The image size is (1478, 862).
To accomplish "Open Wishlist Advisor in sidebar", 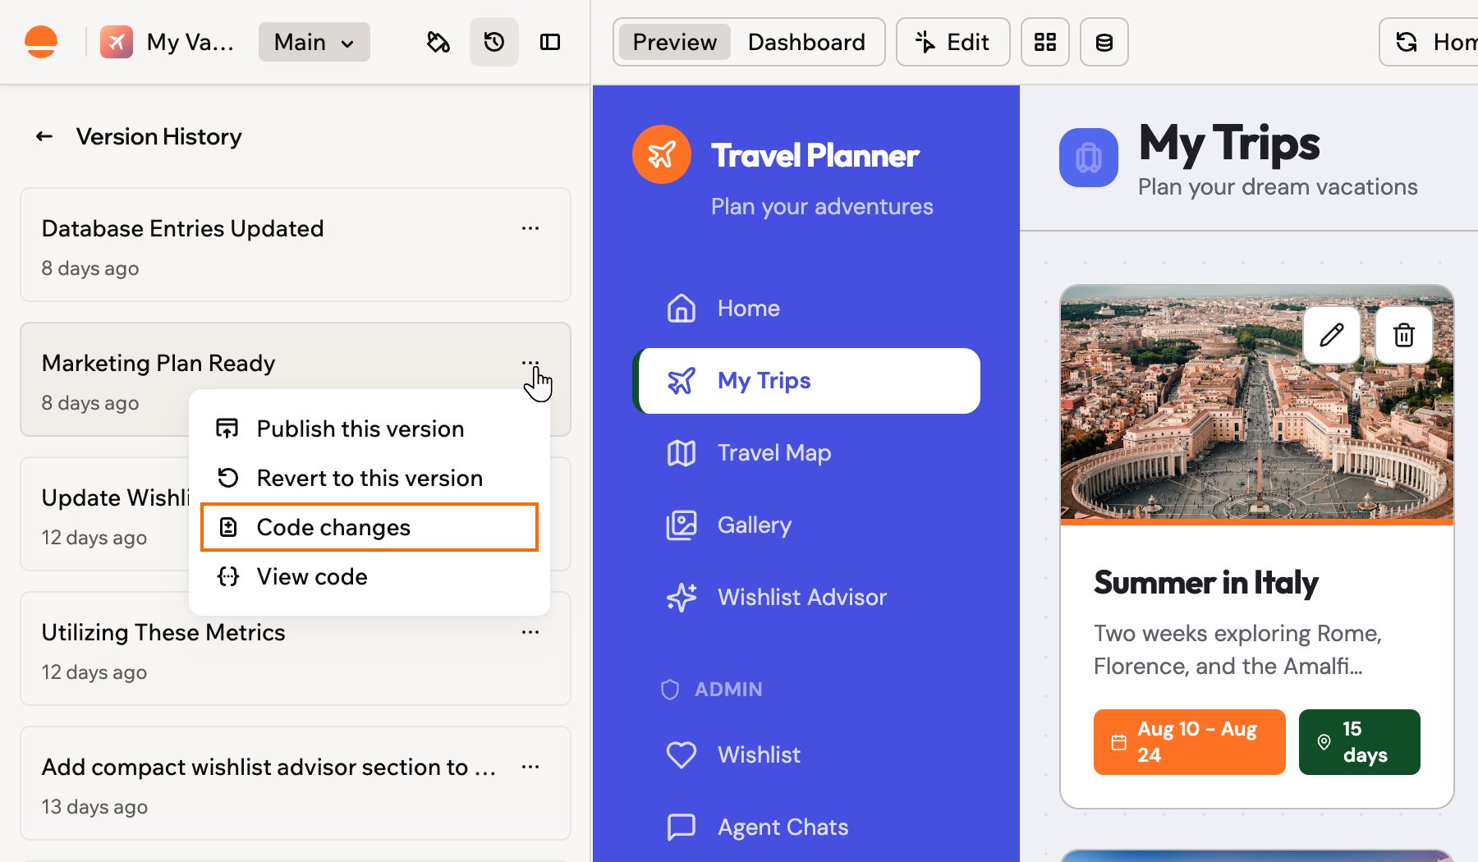I will pos(806,598).
